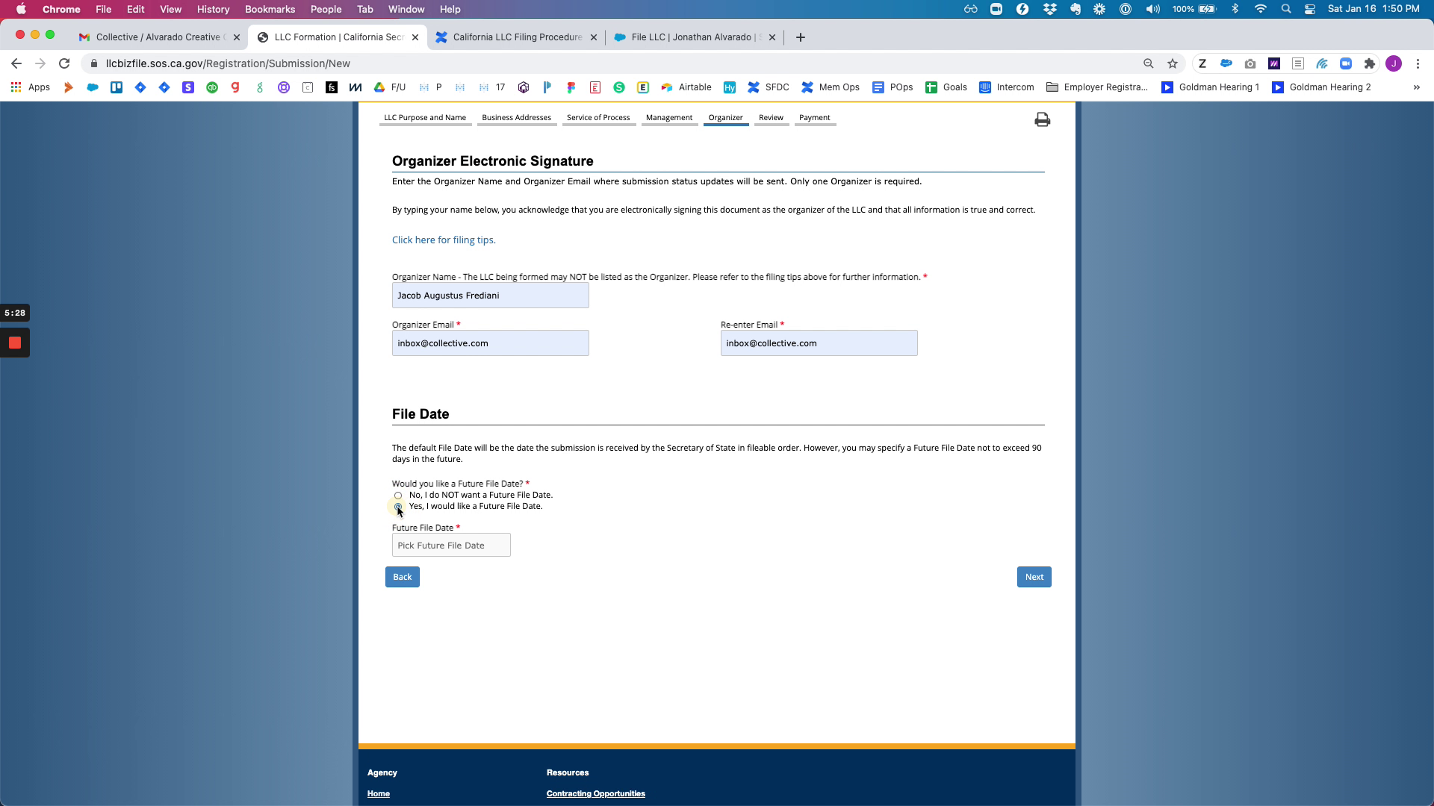Click the Apps grid icon in the bookmarks bar
Image resolution: width=1434 pixels, height=806 pixels.
[x=16, y=87]
